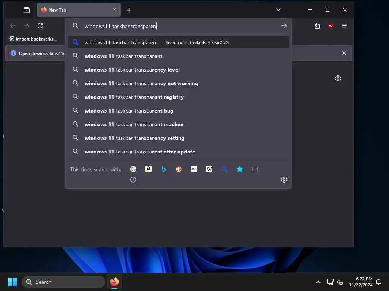Choose suggestion 'taskbar transparency level'
This screenshot has width=389, height=291.
[x=179, y=70]
